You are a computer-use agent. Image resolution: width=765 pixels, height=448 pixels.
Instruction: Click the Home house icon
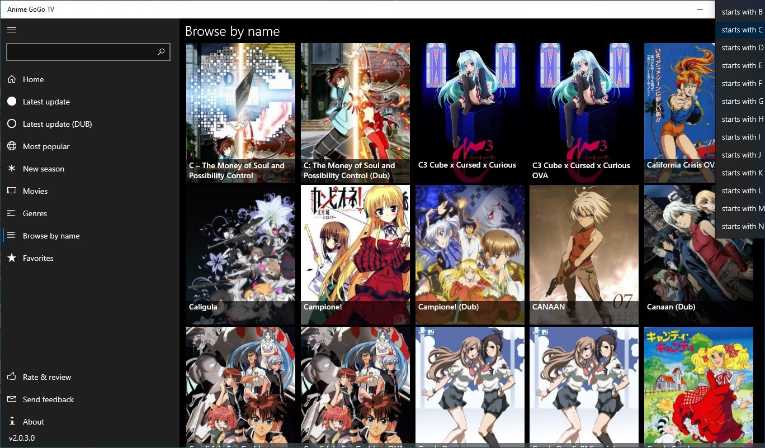[12, 79]
